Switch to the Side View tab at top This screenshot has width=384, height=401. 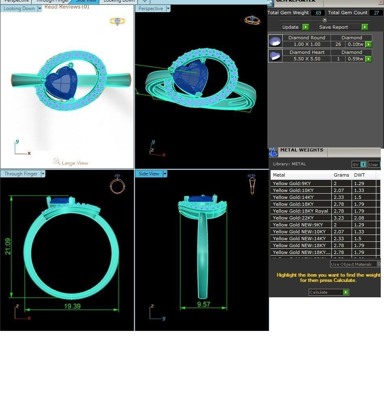[x=86, y=1]
